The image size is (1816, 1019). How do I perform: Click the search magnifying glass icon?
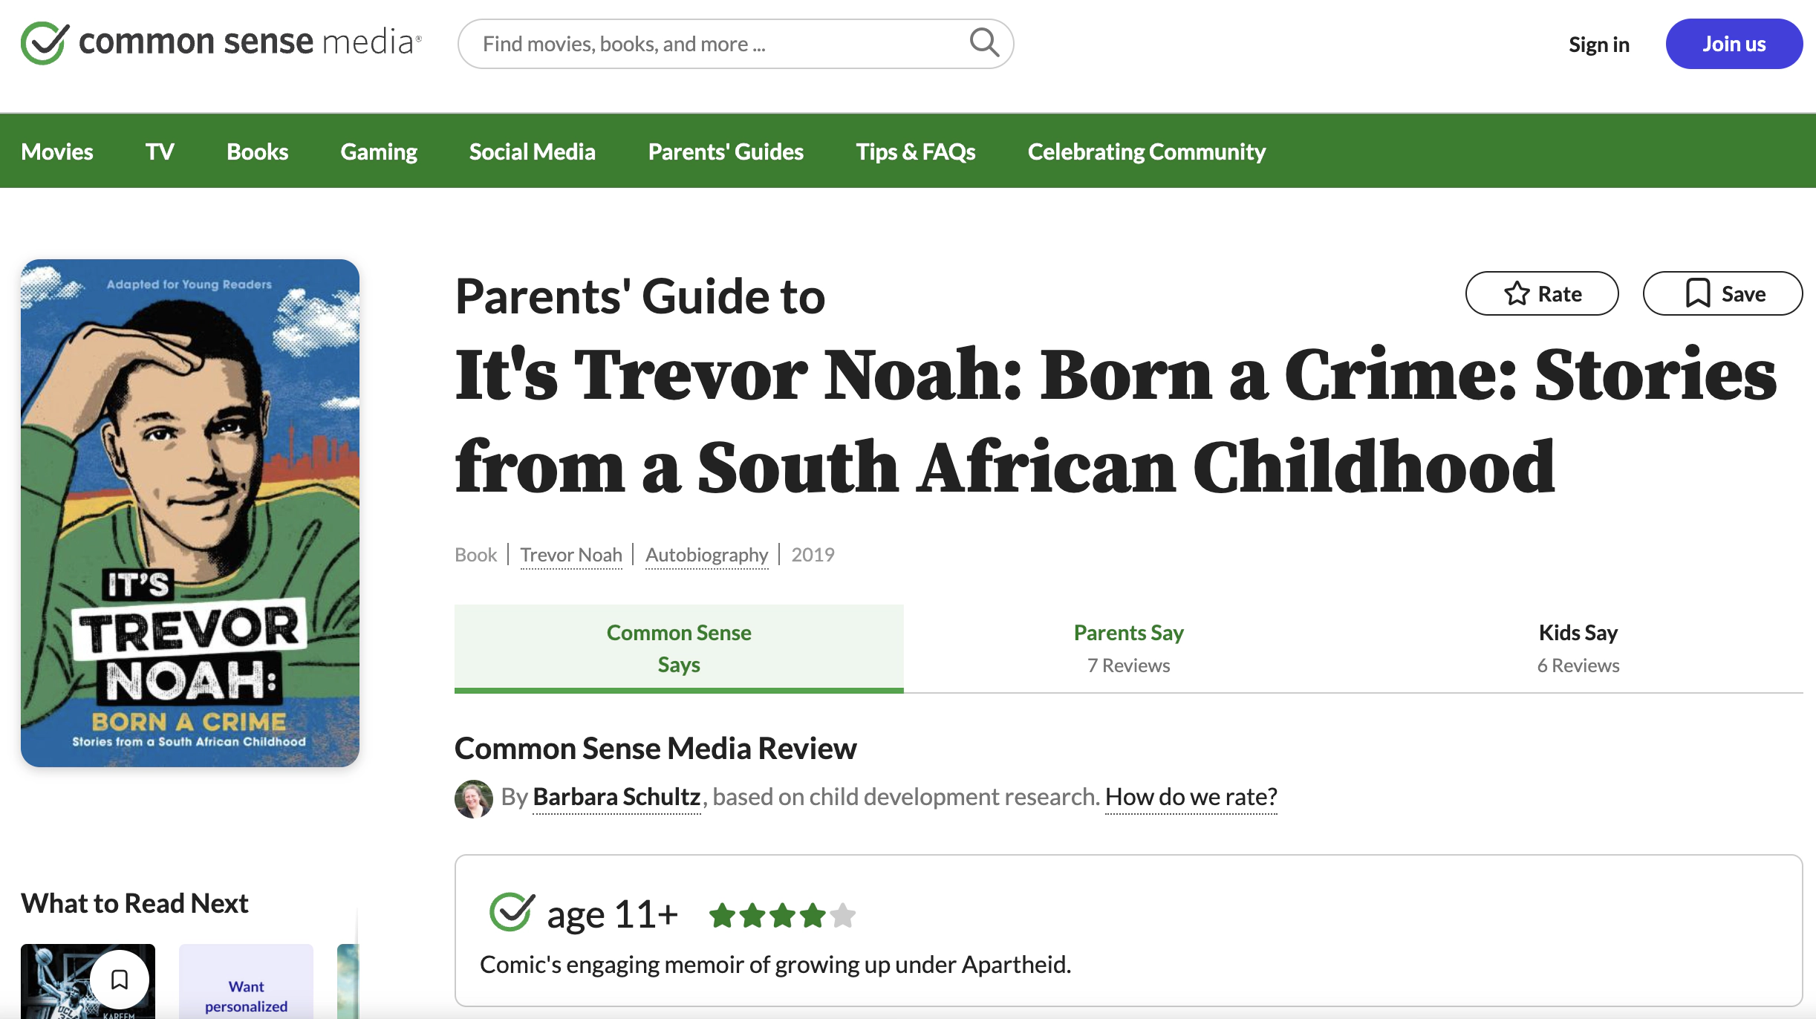point(983,43)
